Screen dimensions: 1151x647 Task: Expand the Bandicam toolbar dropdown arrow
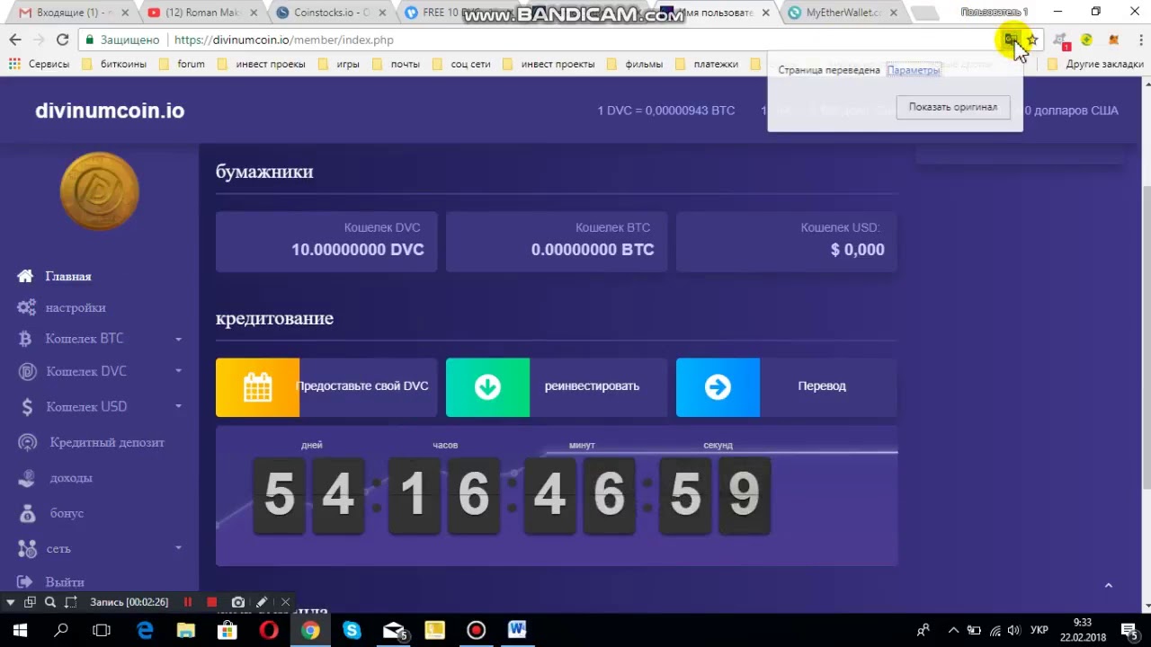pos(10,602)
